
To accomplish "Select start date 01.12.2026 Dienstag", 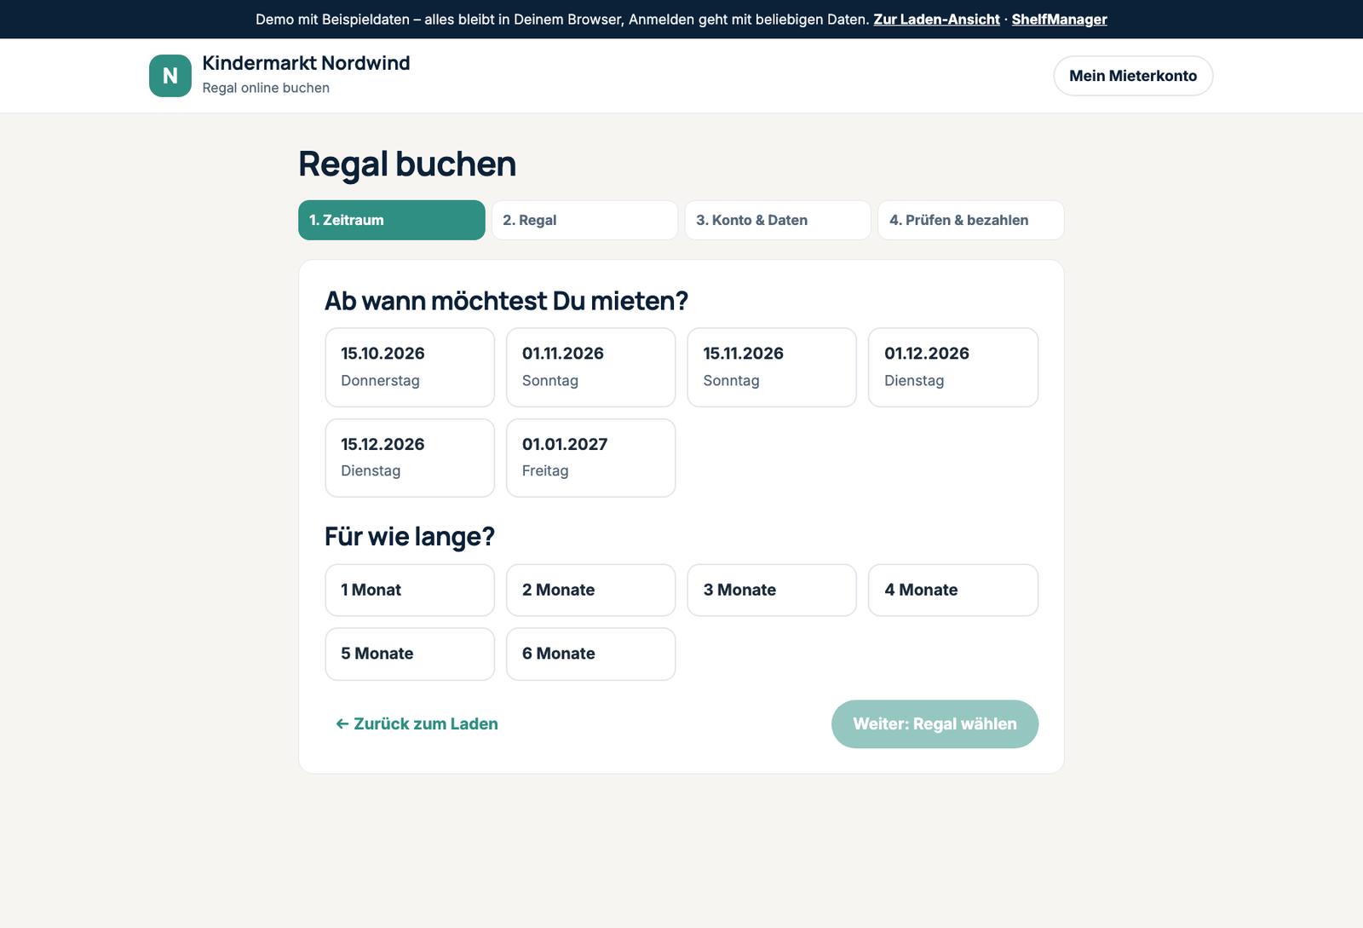I will coord(953,367).
